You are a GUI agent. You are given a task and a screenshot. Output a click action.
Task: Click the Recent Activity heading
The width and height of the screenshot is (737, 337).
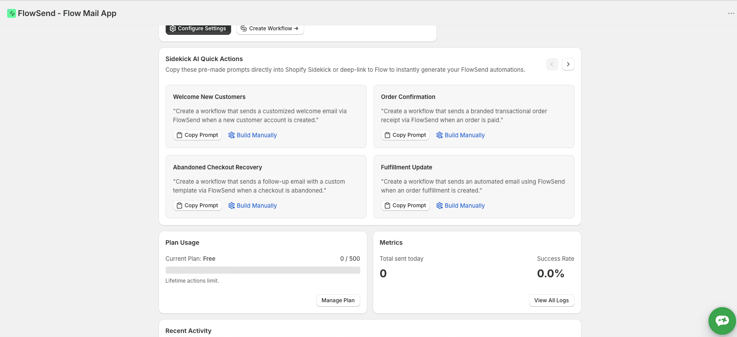pyautogui.click(x=188, y=331)
